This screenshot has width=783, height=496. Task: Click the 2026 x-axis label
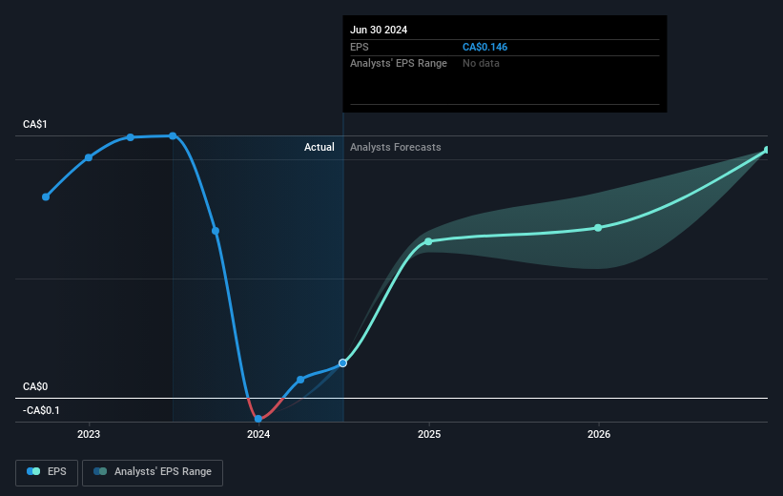599,435
